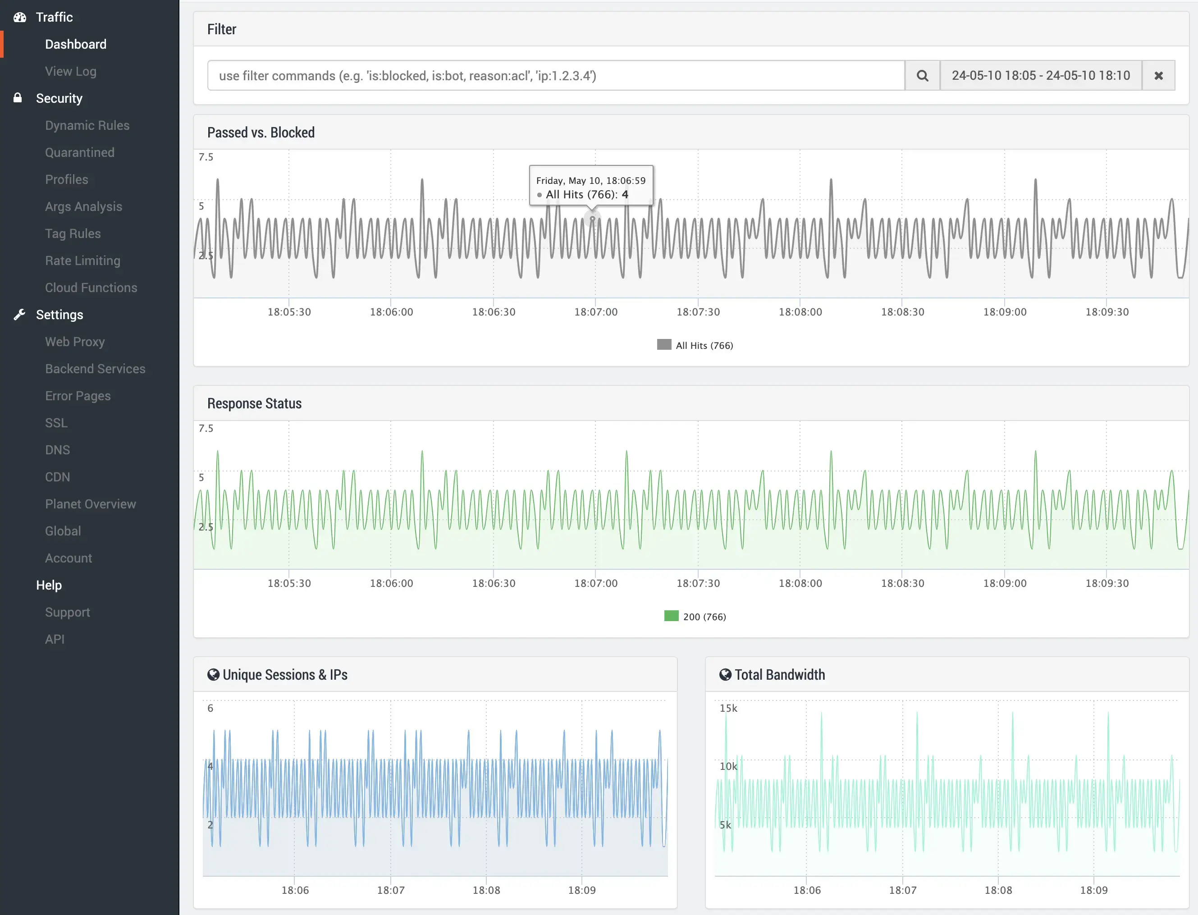Open the Account page
Screen dimensions: 1198x915
[69, 558]
